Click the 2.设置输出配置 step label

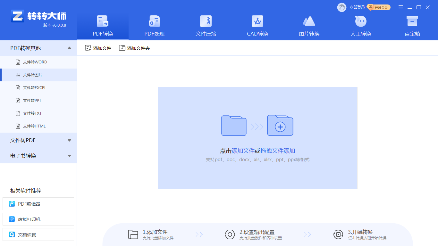[x=257, y=232]
